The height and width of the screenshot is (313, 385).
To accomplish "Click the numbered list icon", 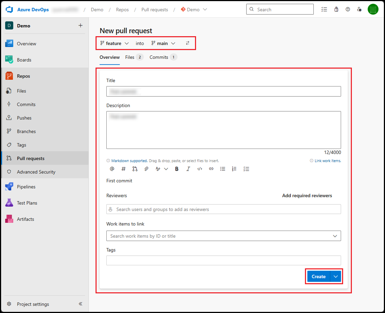I will (234, 169).
